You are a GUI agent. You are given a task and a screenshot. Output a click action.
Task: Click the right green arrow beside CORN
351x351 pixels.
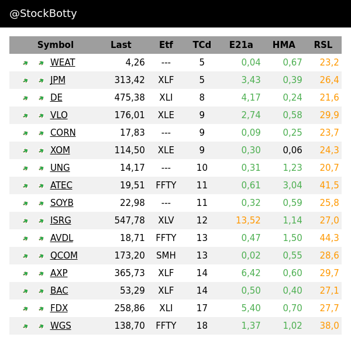(41, 133)
